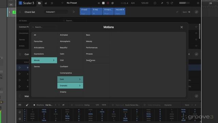218x123 pixels.
Task: Select the Articulations category
Action: pyautogui.click(x=44, y=48)
